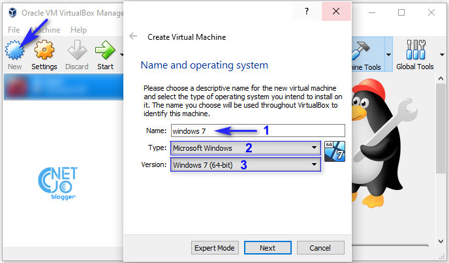Click the 'Create Virtual Machine' title text

pyautogui.click(x=187, y=37)
